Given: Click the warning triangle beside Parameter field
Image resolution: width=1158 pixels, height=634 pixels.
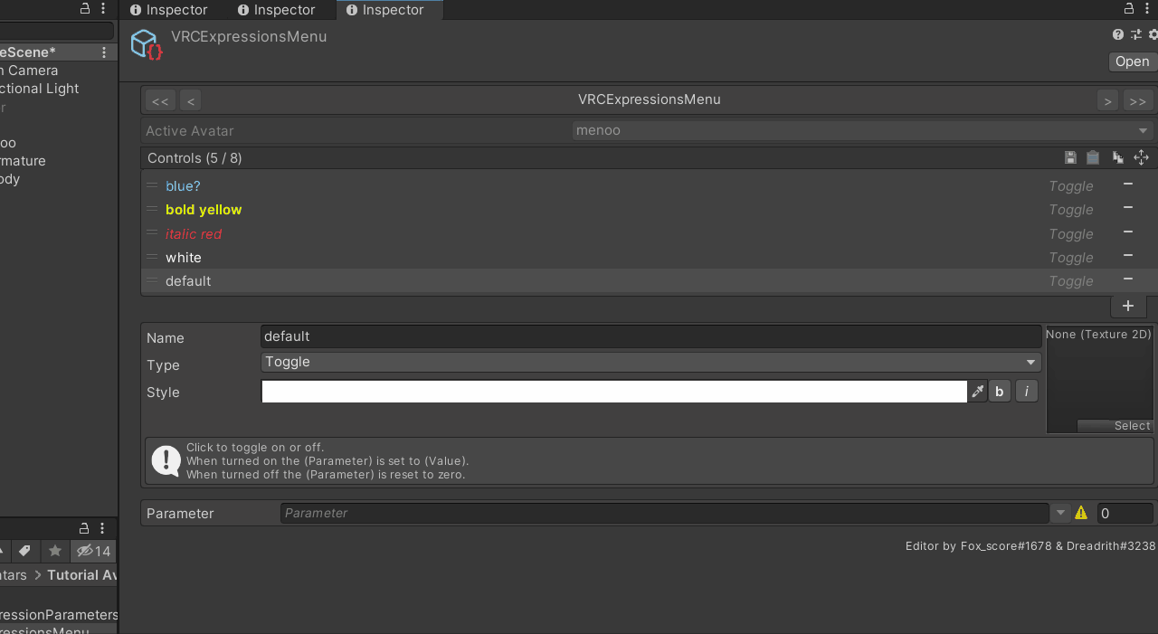Looking at the screenshot, I should pos(1081,513).
